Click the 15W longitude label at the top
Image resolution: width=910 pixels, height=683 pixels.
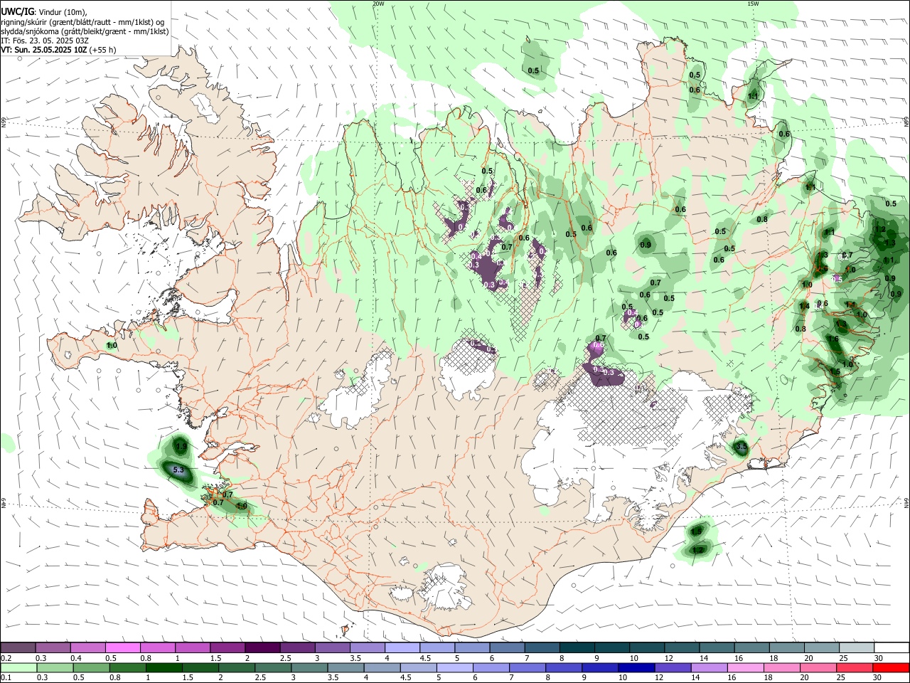click(753, 4)
